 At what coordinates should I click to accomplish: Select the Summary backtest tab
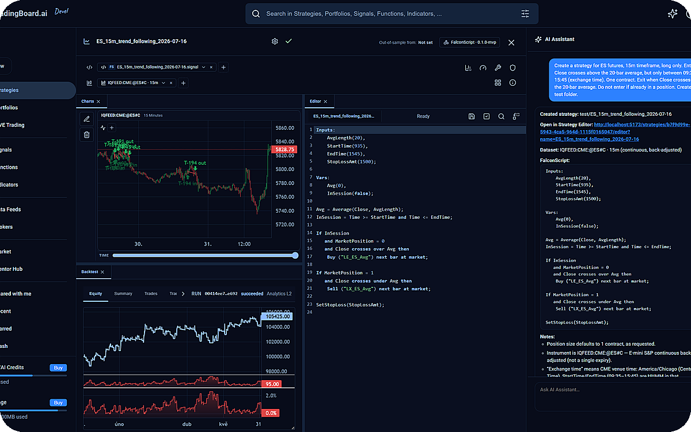[123, 294]
